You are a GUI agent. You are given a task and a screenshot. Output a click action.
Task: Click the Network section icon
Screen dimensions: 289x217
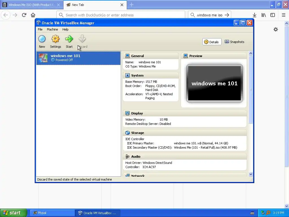(127, 175)
